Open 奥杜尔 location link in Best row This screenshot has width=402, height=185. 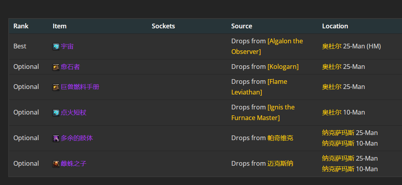click(x=332, y=46)
